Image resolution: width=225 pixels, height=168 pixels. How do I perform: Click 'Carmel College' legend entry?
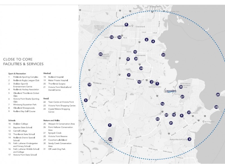pos(20,131)
